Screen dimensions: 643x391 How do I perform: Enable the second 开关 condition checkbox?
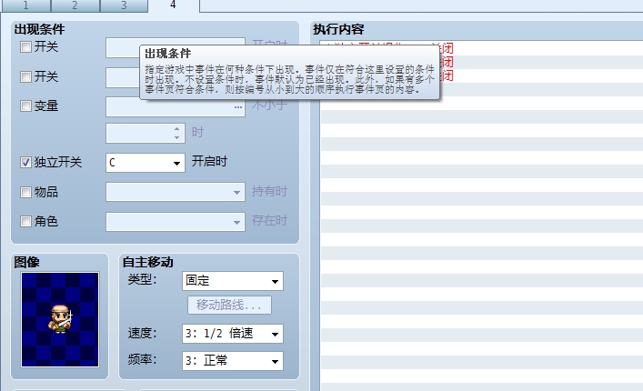pos(25,76)
